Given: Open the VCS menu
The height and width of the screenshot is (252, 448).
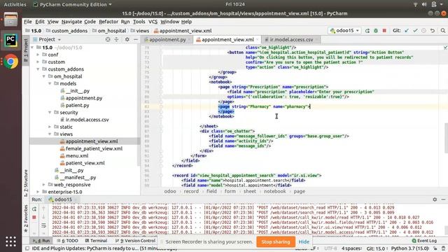Looking at the screenshot, I should point(153,22).
